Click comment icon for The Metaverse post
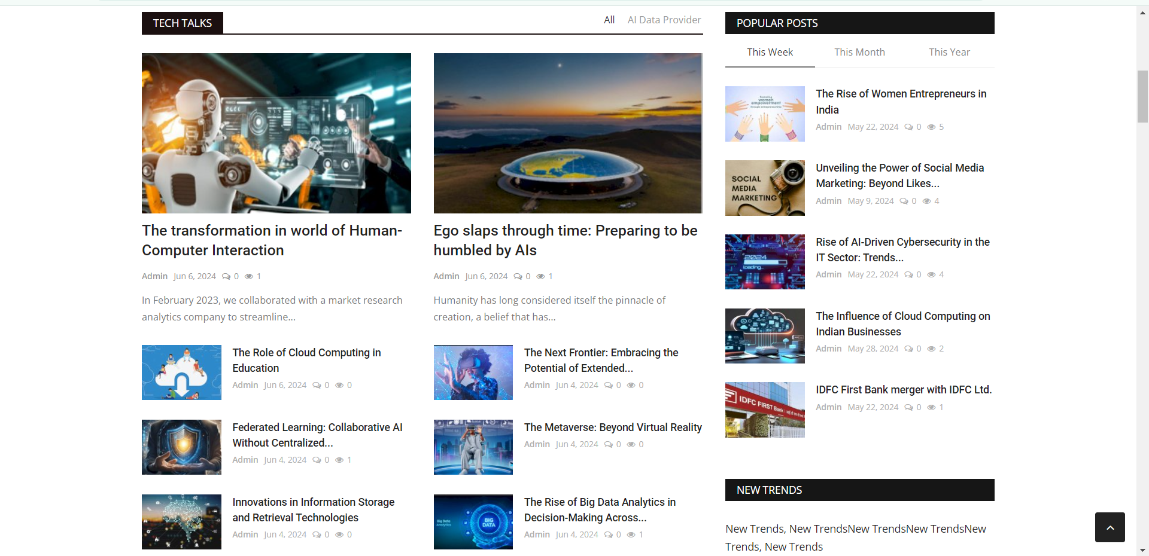The image size is (1149, 556). coord(609,444)
